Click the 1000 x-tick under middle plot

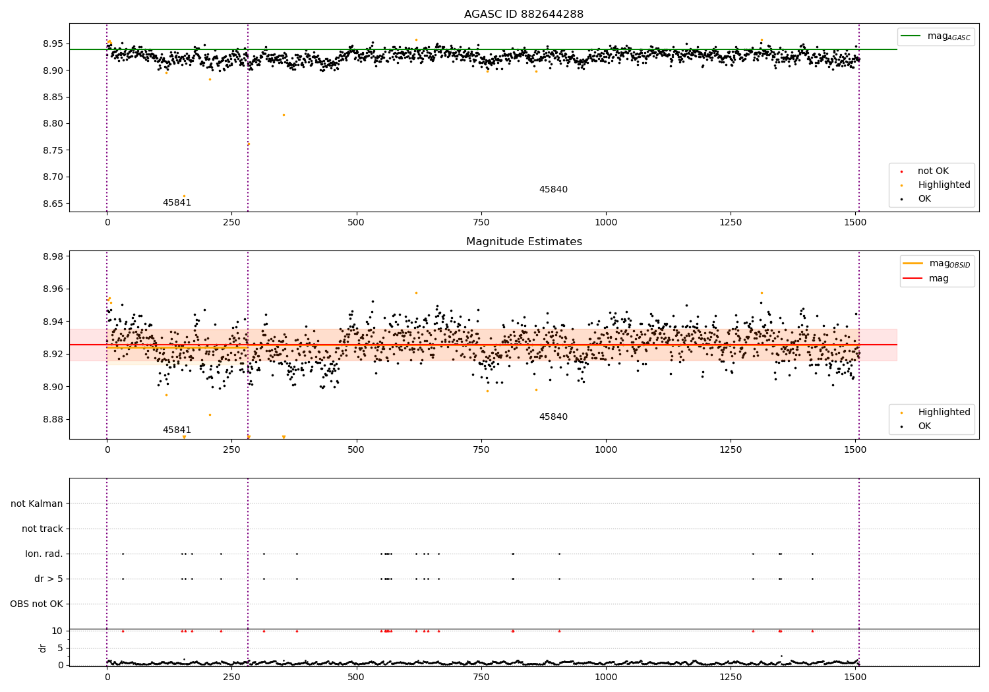[x=606, y=450]
